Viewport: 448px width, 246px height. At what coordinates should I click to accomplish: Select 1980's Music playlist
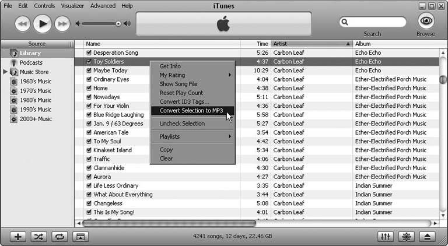click(x=36, y=100)
